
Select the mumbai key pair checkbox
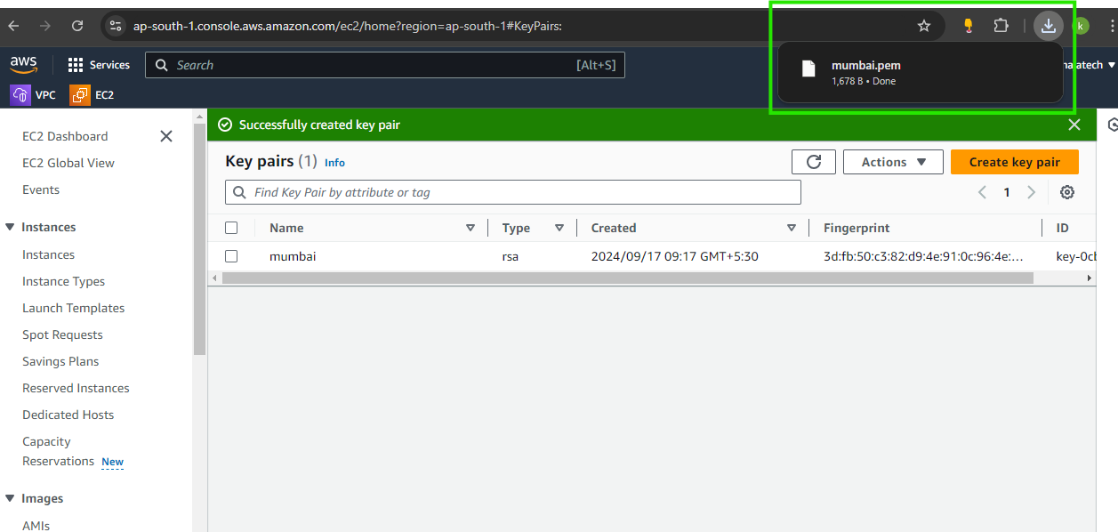231,256
